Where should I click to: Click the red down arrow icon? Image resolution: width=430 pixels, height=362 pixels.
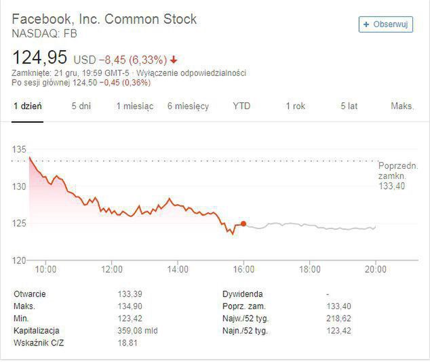click(x=174, y=59)
